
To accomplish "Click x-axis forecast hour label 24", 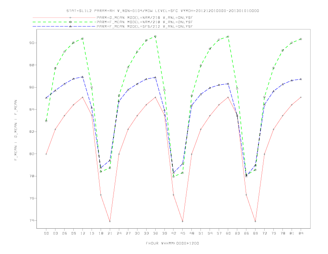I will pos(119,233).
